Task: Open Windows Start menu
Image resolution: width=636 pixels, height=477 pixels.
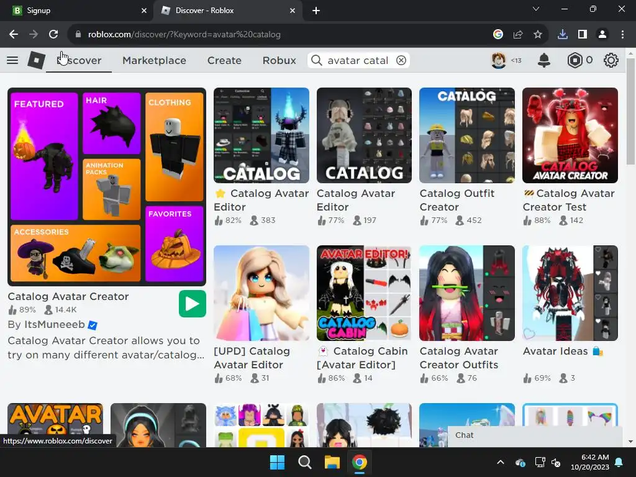Action: [278, 462]
